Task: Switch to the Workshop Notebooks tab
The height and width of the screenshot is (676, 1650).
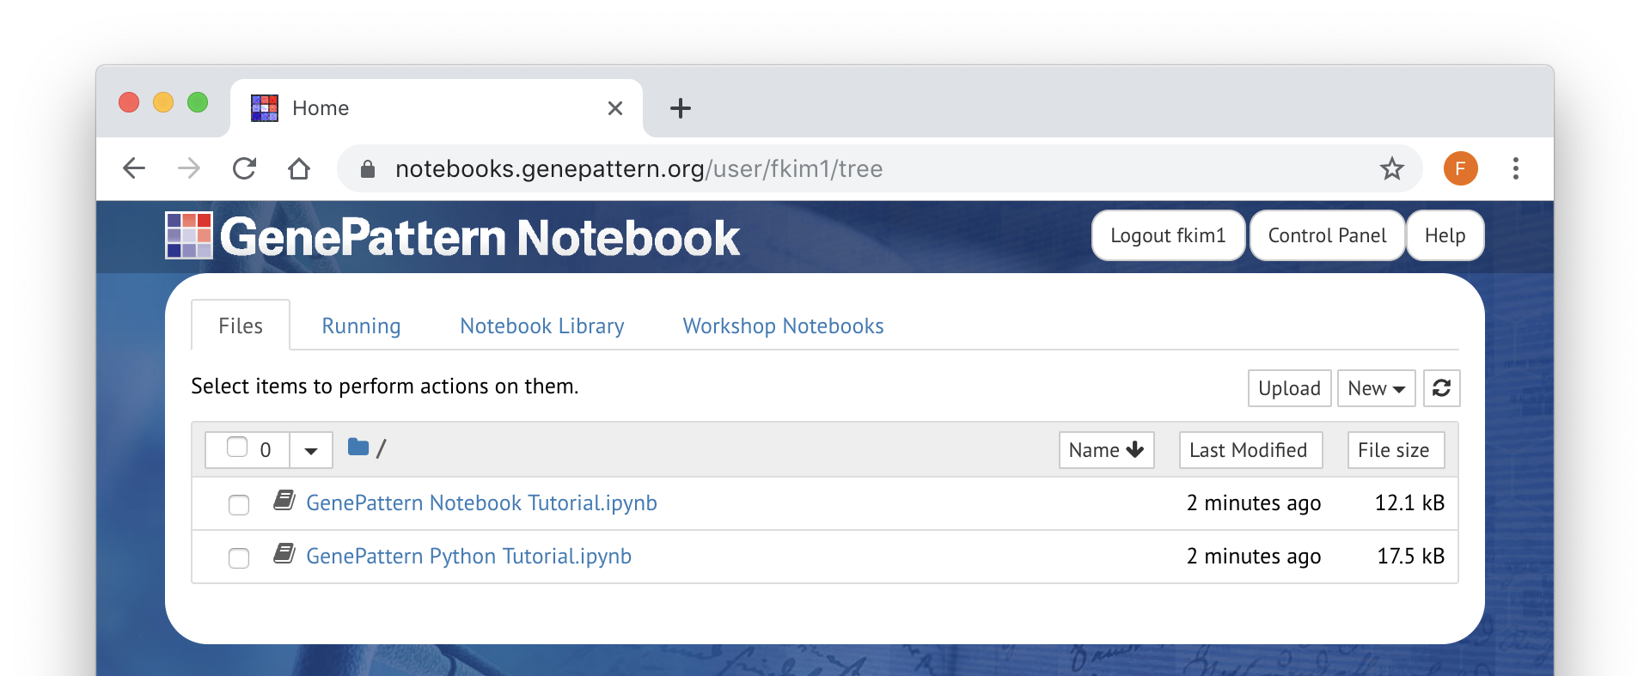Action: click(x=783, y=326)
